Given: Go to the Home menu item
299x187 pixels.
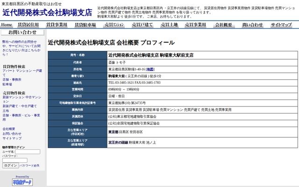Looking at the screenshot, I should point(7,25).
